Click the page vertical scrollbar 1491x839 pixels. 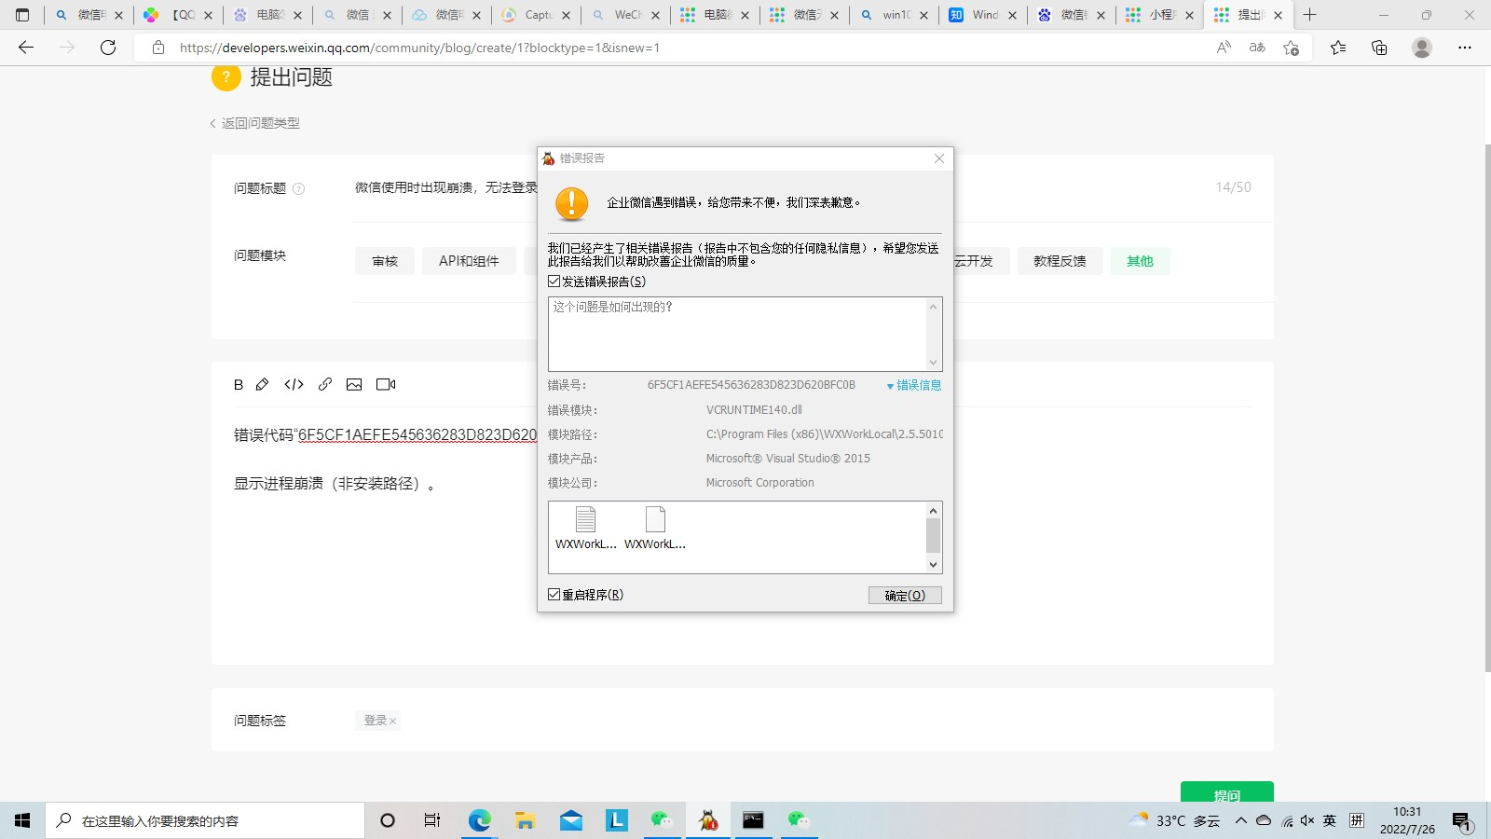pos(1486,410)
